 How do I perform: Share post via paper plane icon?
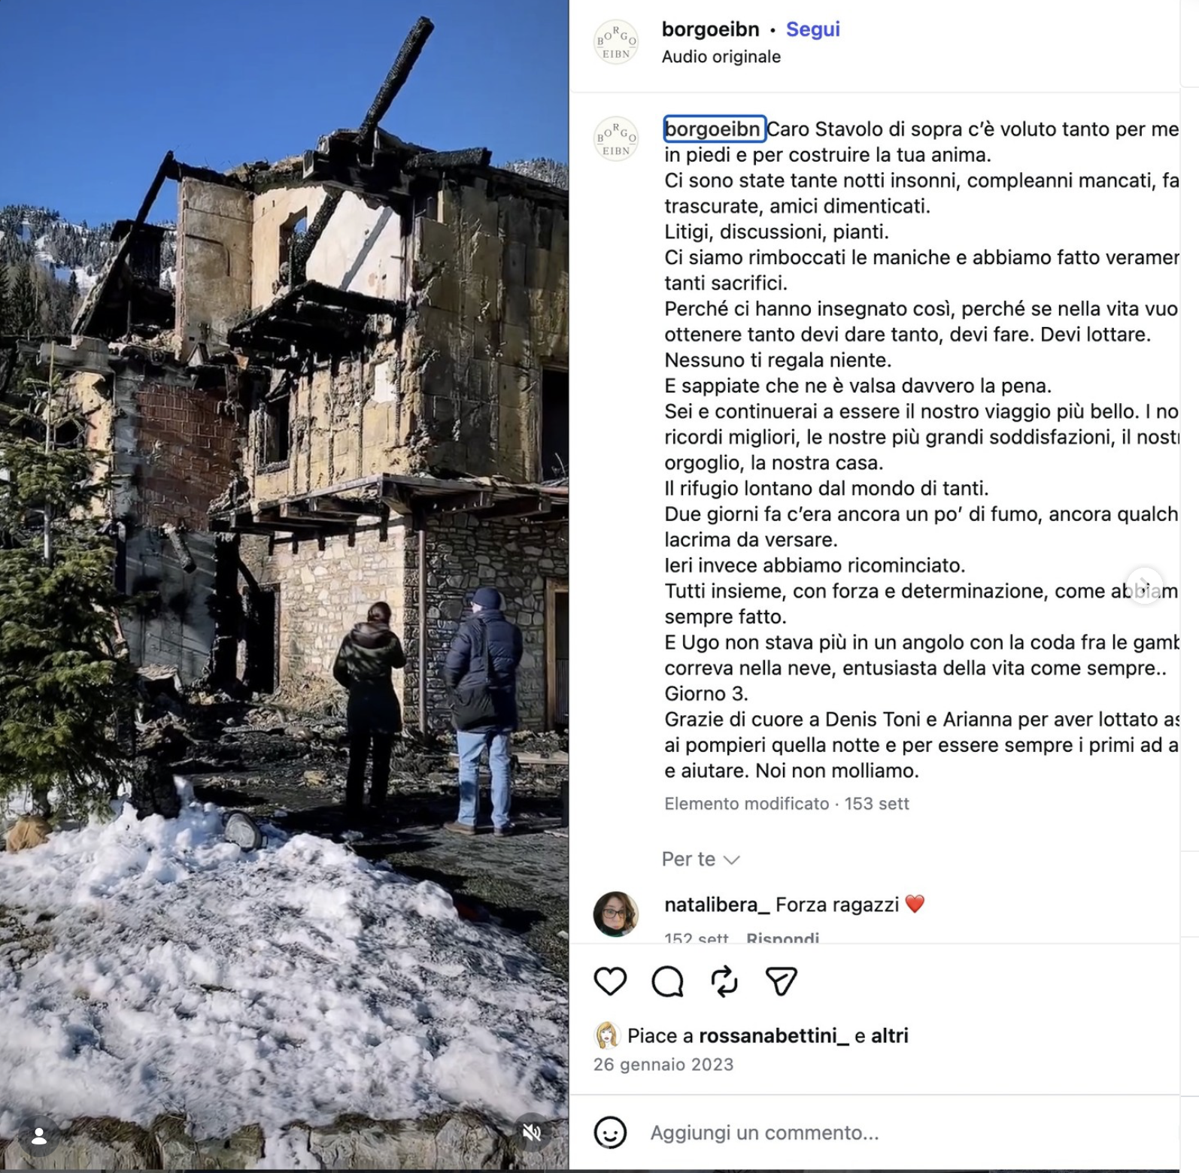point(781,981)
